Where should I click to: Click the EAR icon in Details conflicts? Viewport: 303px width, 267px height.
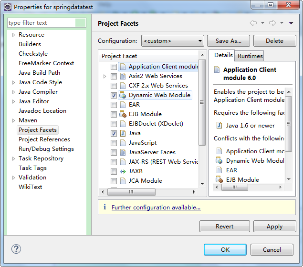(x=219, y=170)
